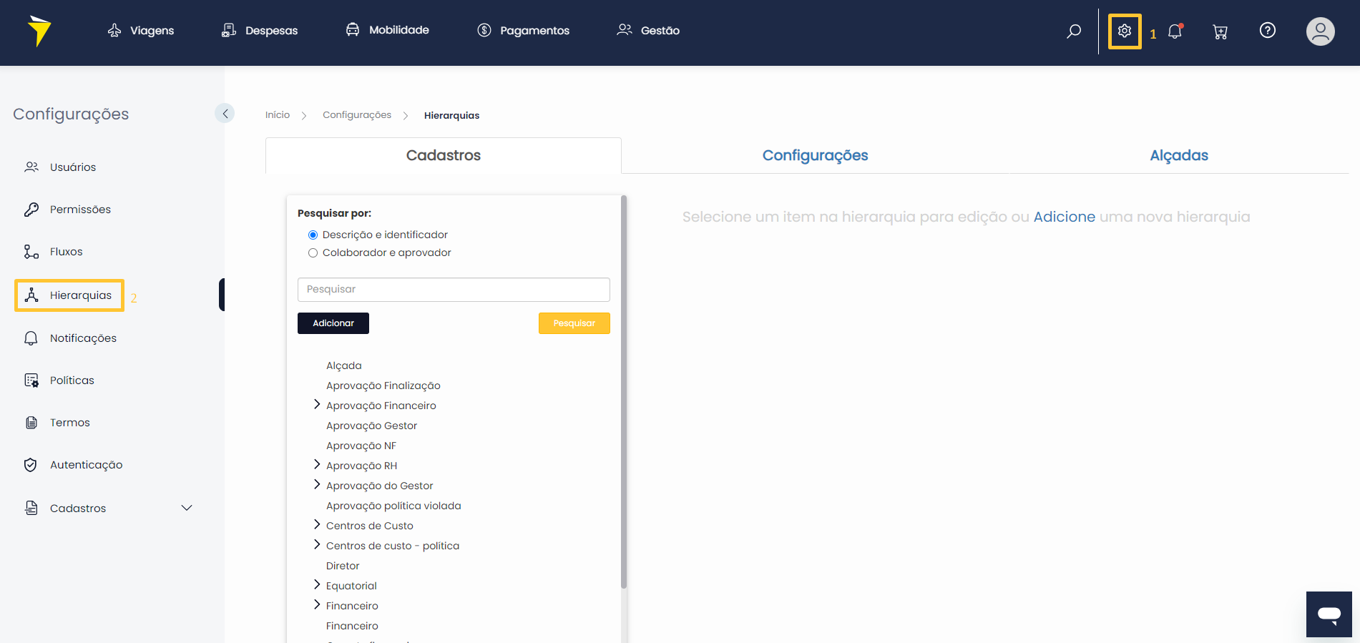Open Permissões sidebar item

(80, 210)
